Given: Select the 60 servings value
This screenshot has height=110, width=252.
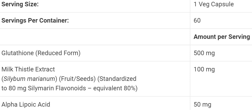Looking at the screenshot, I should tap(197, 21).
